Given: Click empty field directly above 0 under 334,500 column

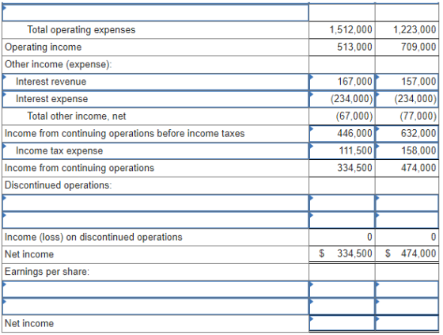Looking at the screenshot, I should click(x=342, y=220).
